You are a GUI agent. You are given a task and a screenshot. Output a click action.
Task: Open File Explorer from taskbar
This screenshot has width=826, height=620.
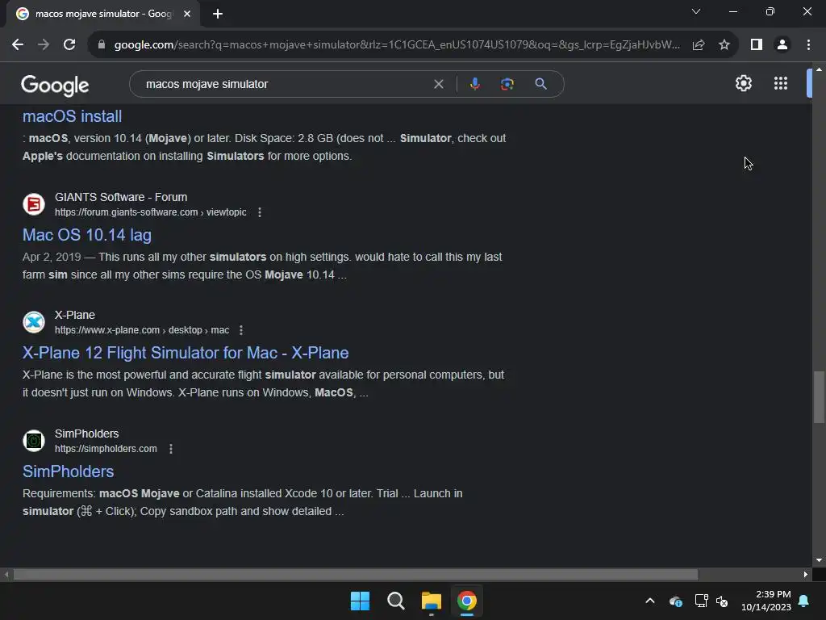[431, 601]
